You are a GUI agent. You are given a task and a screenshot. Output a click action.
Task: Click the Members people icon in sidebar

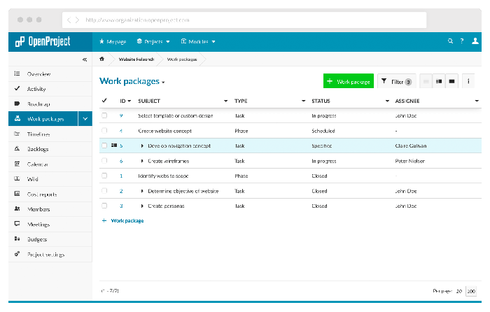pyautogui.click(x=17, y=208)
